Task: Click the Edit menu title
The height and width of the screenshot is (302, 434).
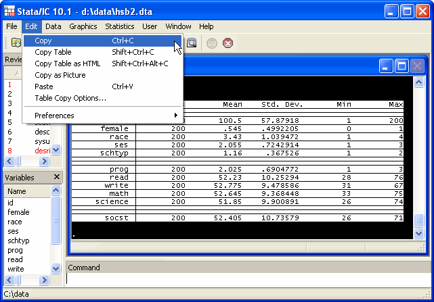Action: pyautogui.click(x=31, y=26)
